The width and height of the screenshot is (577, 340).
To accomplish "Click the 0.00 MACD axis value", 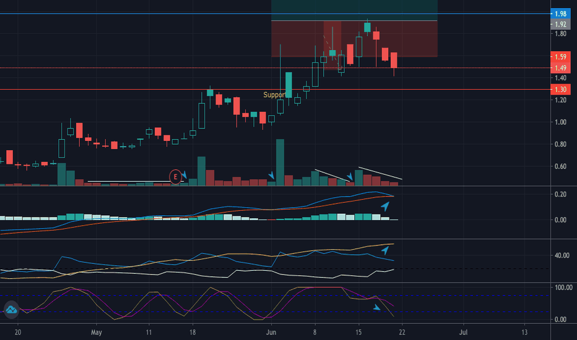I will point(560,220).
